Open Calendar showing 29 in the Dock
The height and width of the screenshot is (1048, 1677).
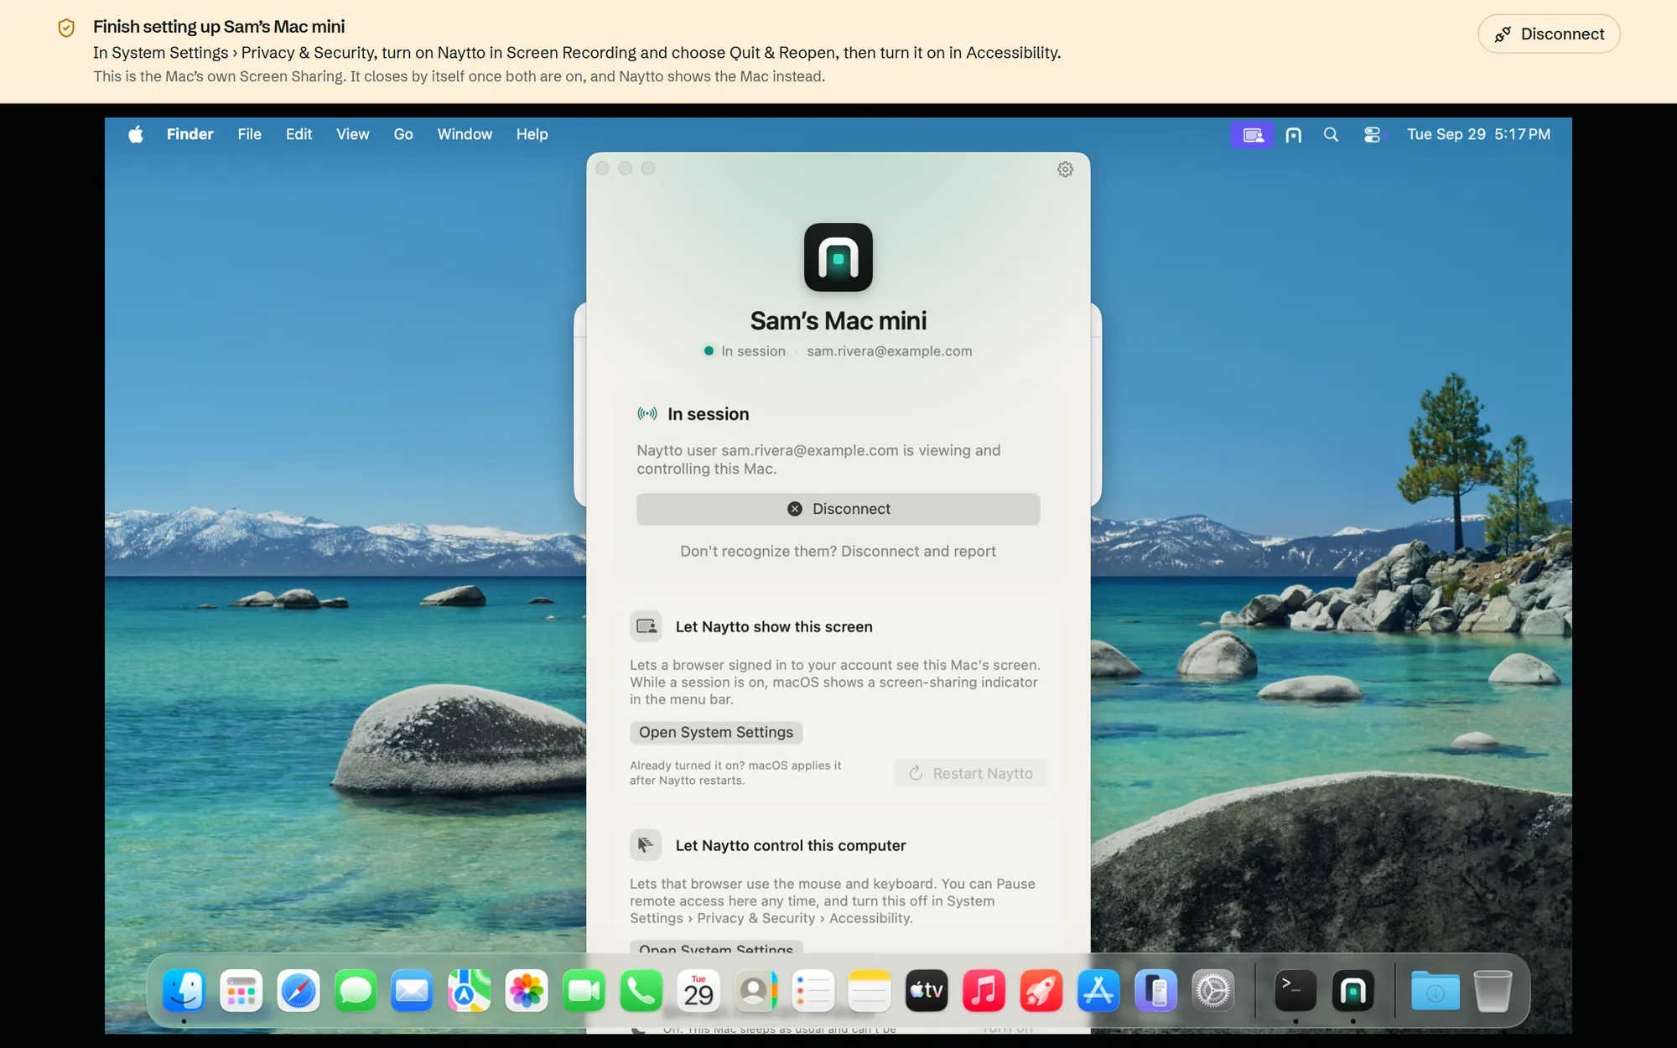tap(698, 991)
